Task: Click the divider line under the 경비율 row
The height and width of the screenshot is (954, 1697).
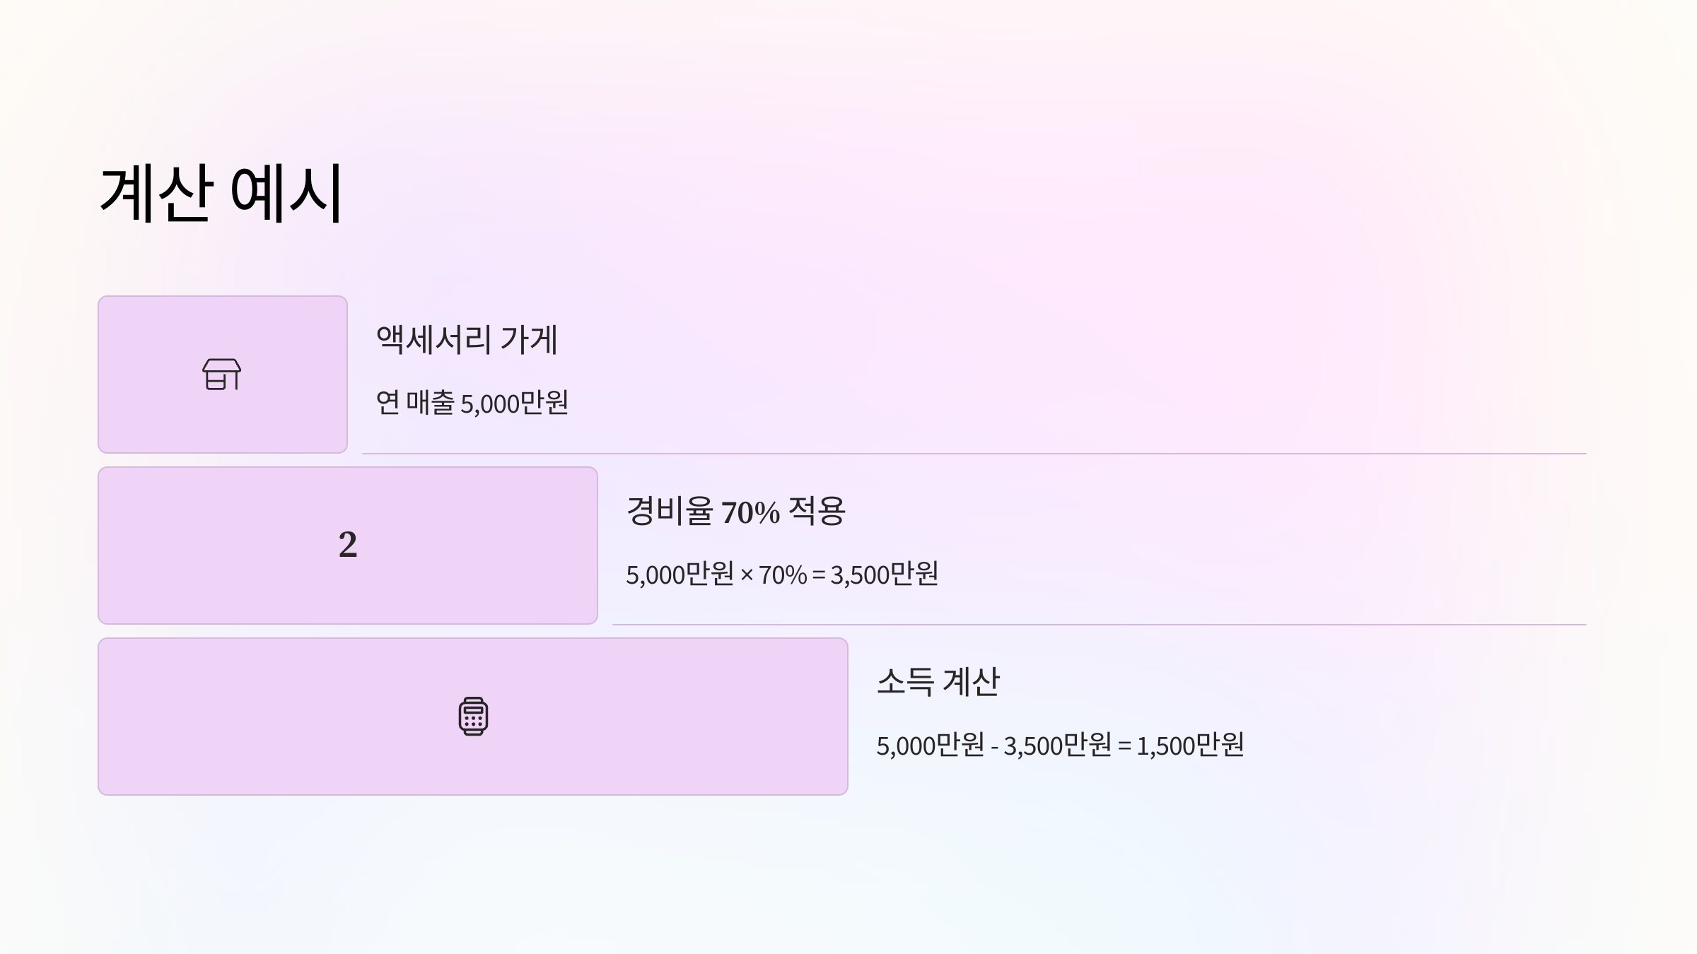Action: 1099,625
